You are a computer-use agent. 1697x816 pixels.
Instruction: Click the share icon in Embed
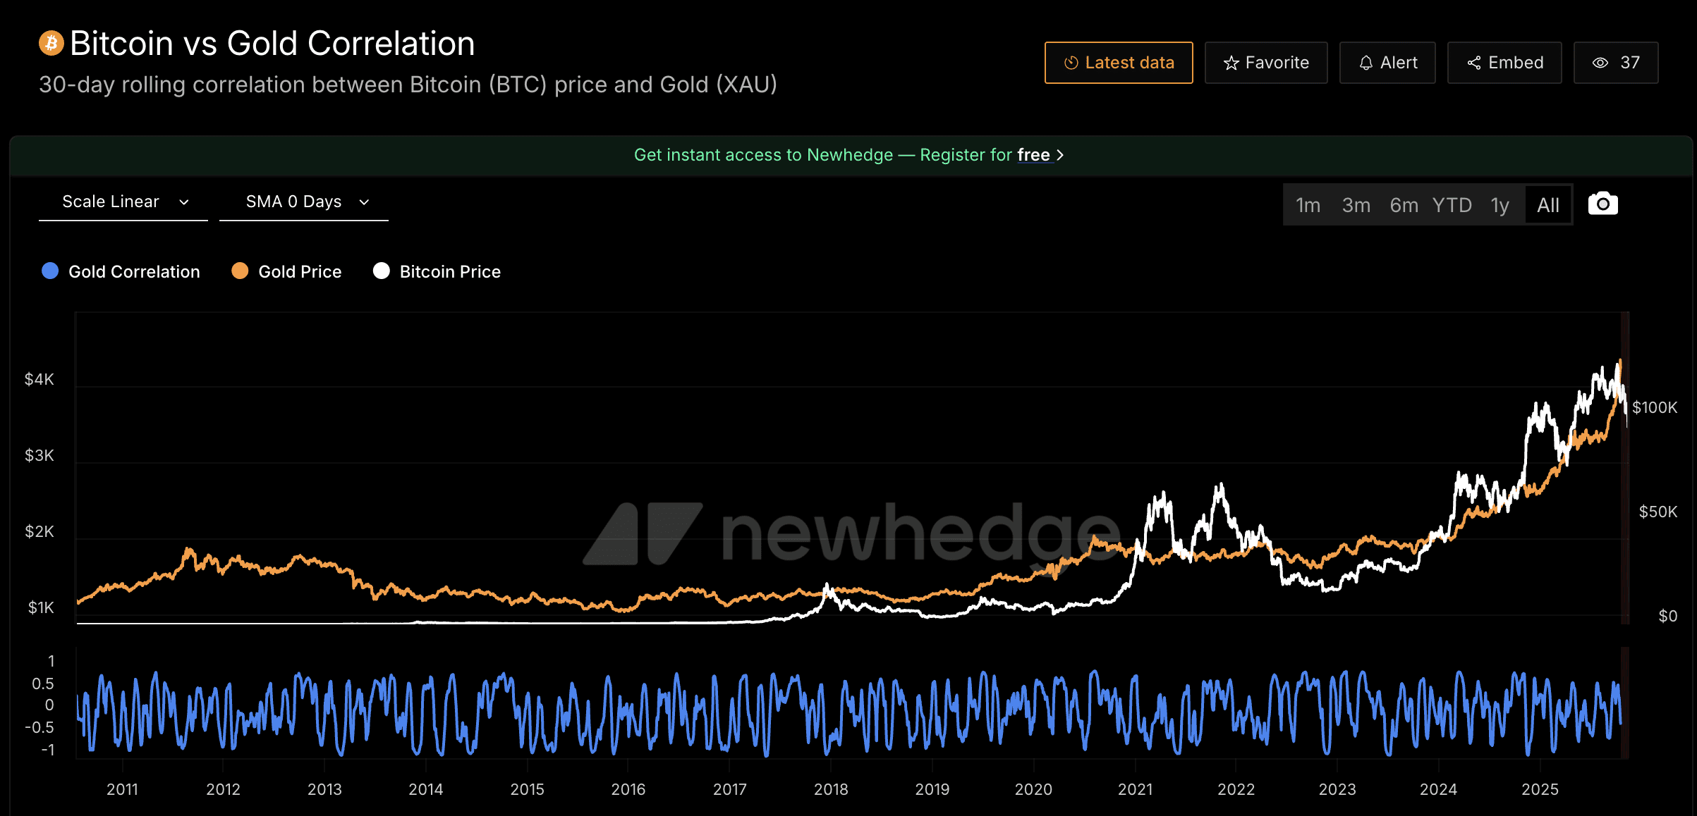(x=1473, y=63)
